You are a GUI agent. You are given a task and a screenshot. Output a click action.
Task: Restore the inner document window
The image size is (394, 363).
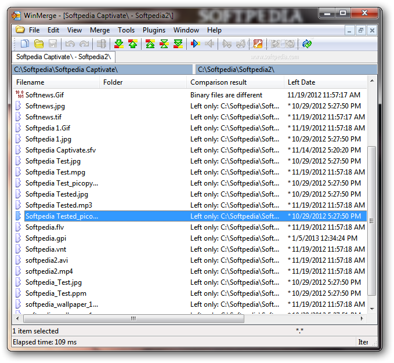pos(360,30)
